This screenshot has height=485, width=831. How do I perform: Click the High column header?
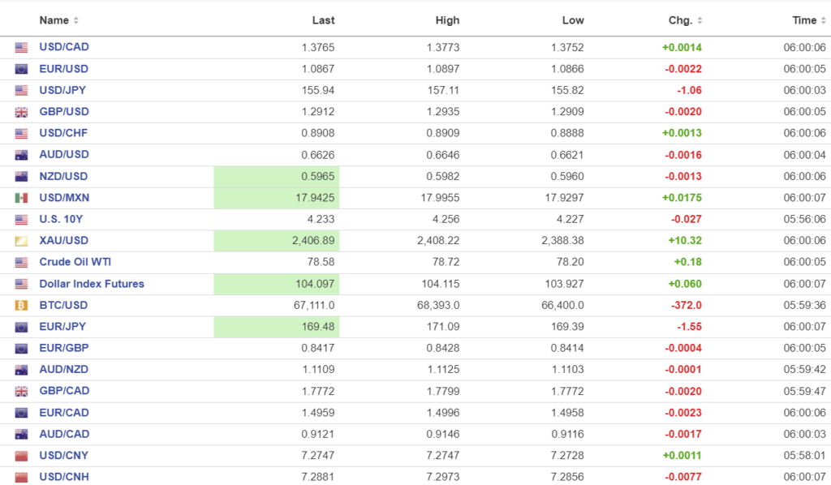click(x=446, y=20)
